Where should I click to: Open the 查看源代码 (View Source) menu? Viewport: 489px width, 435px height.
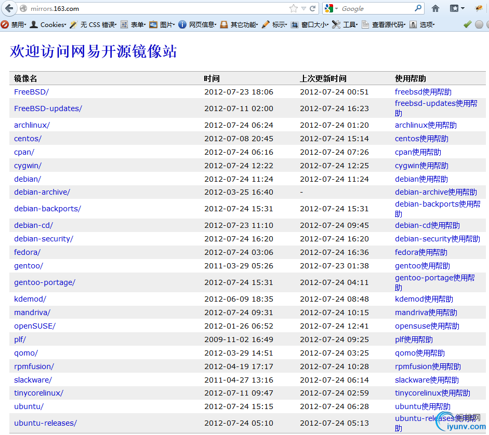pyautogui.click(x=384, y=24)
